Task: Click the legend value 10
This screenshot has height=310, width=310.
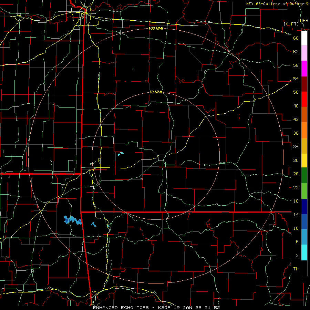Action: pos(296,228)
